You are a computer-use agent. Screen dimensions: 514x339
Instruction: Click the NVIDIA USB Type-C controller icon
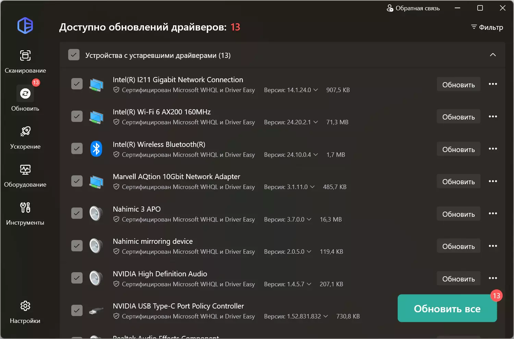[x=96, y=311]
